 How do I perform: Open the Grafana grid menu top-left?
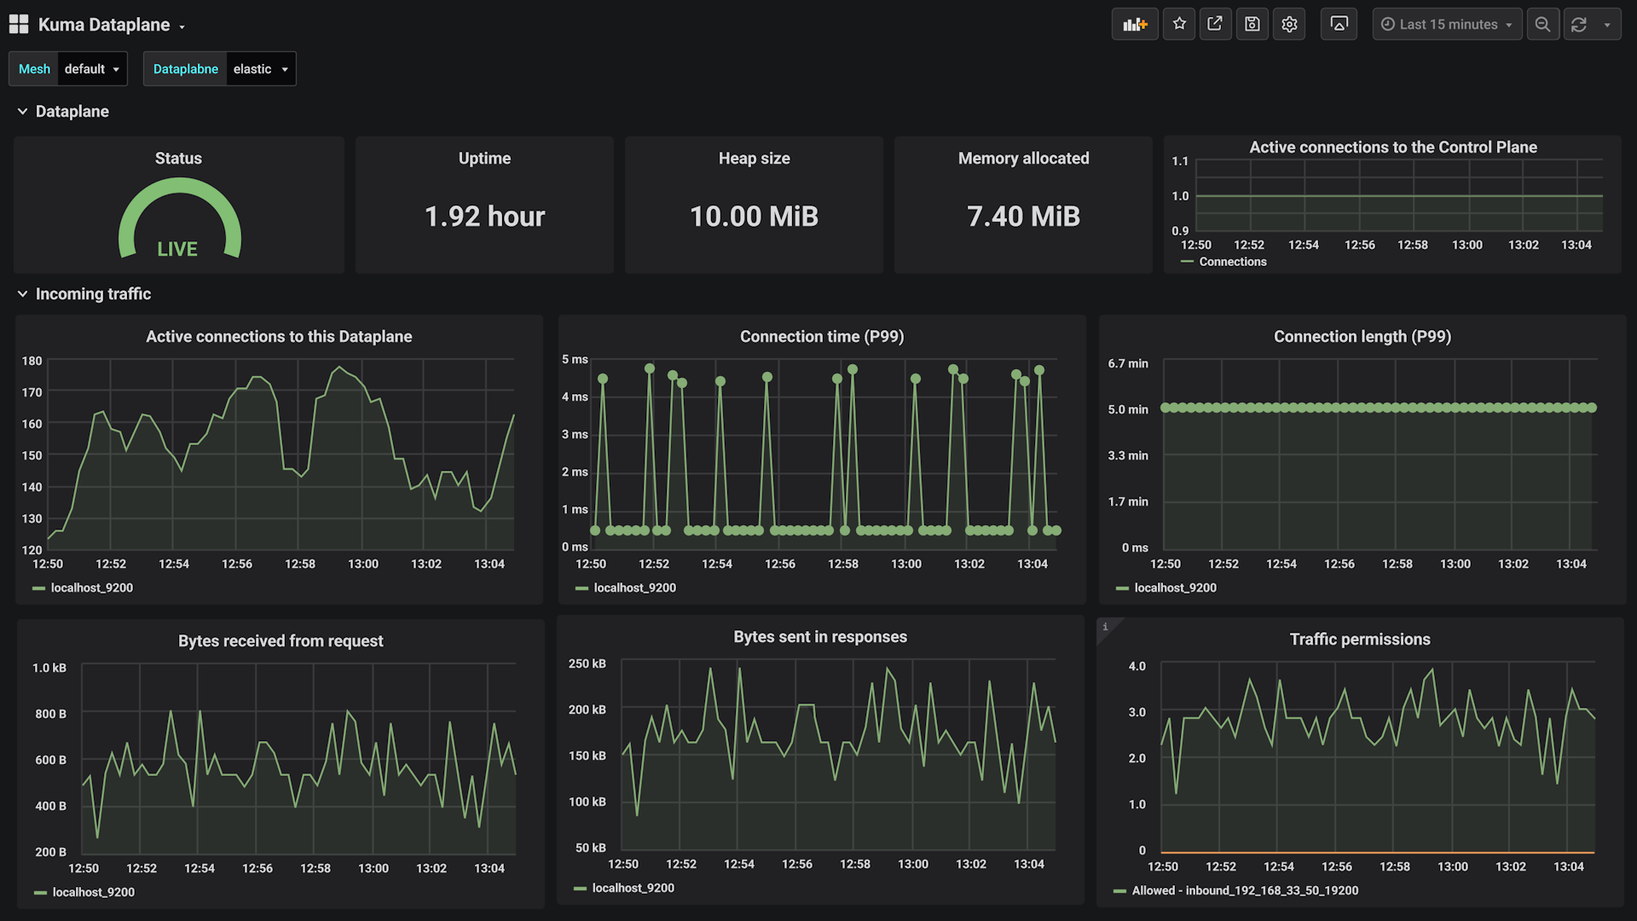pos(18,24)
